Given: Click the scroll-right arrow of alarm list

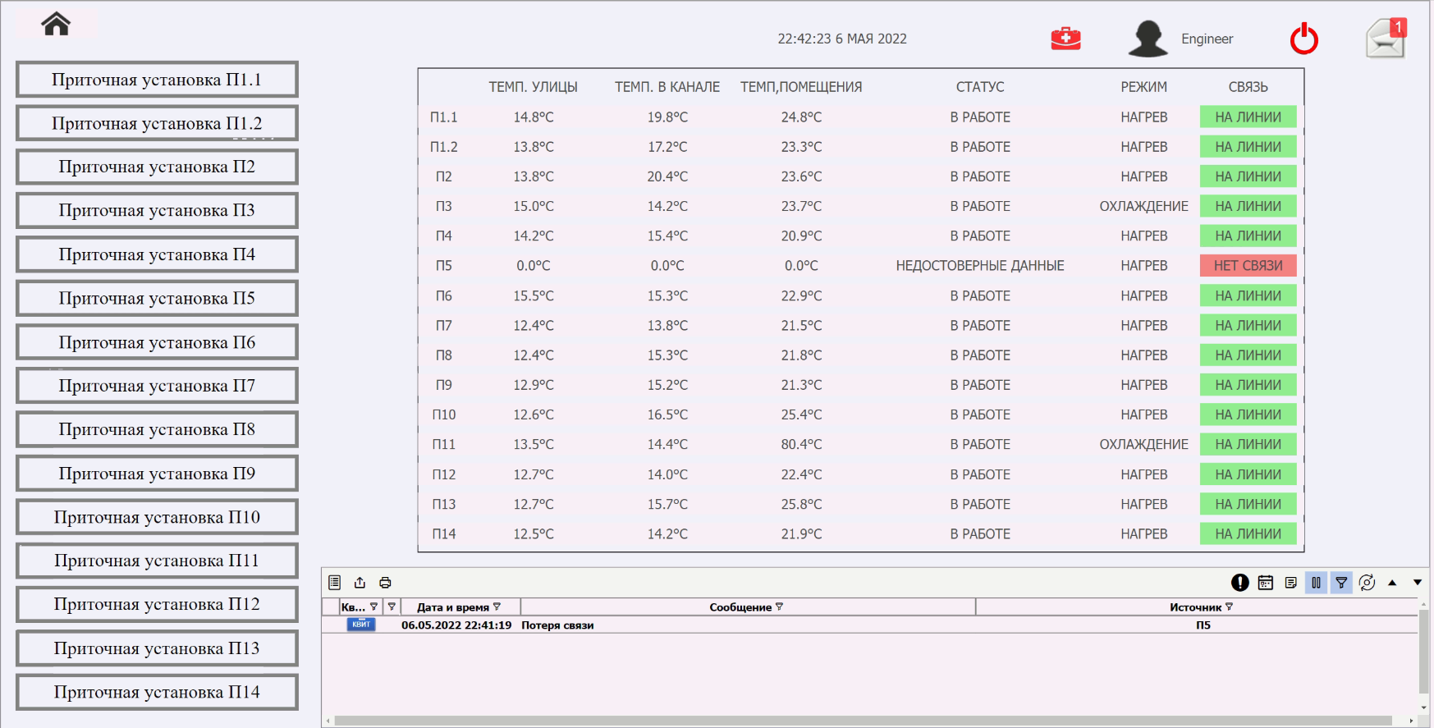Looking at the screenshot, I should point(1411,721).
